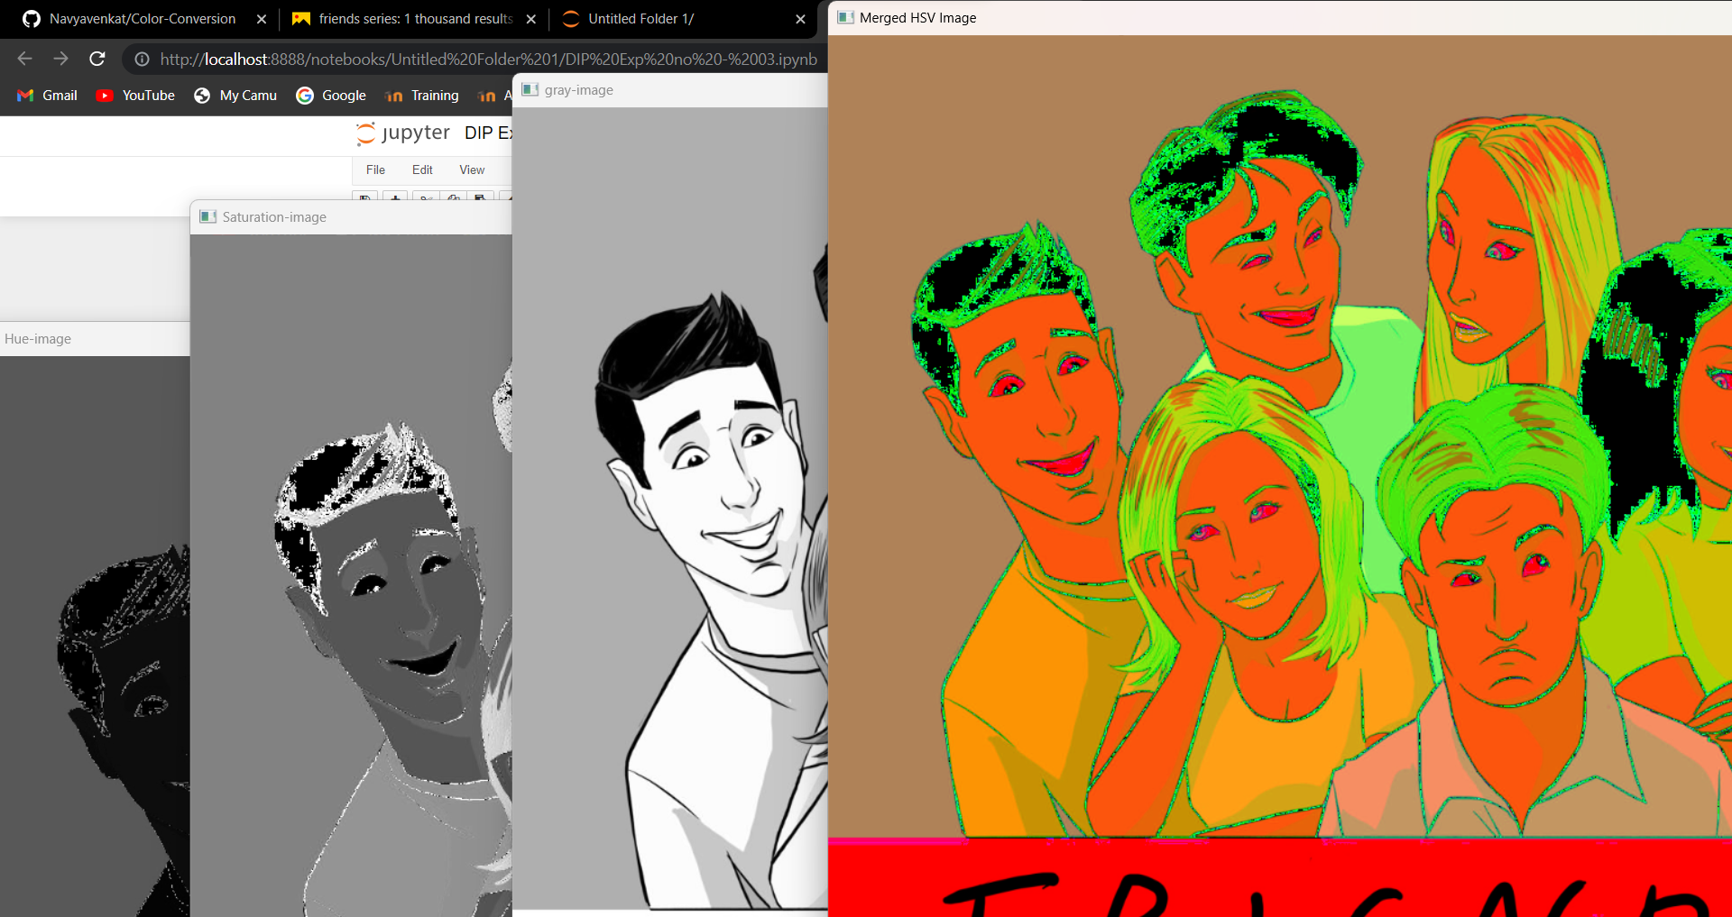Close the friends series results tab
Viewport: 1732px width, 917px height.
[x=531, y=19]
